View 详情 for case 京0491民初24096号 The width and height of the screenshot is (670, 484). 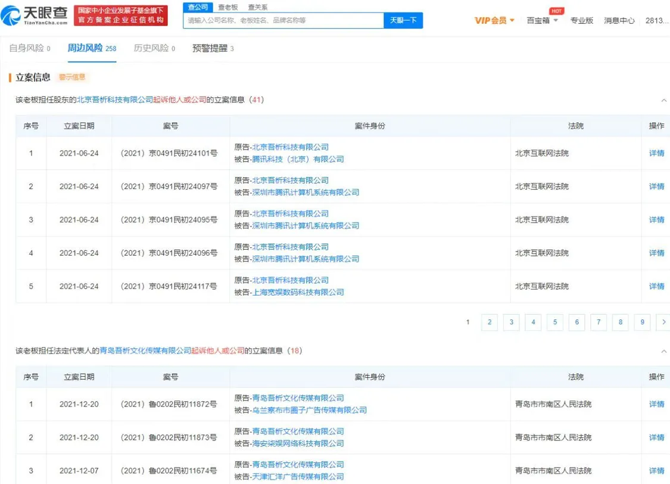pyautogui.click(x=656, y=253)
